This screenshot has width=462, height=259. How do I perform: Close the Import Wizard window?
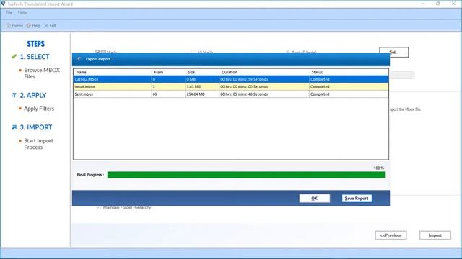tap(453, 4)
